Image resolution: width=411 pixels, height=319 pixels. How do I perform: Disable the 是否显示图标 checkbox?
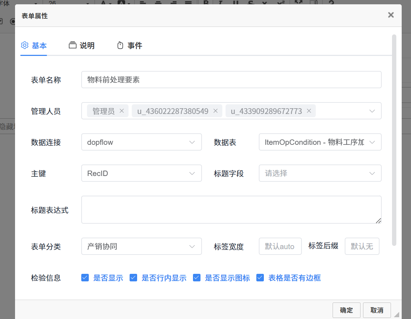(x=197, y=278)
